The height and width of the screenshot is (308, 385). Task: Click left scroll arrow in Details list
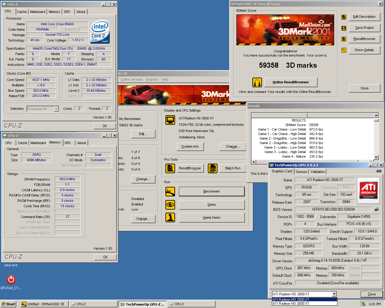(x=254, y=162)
